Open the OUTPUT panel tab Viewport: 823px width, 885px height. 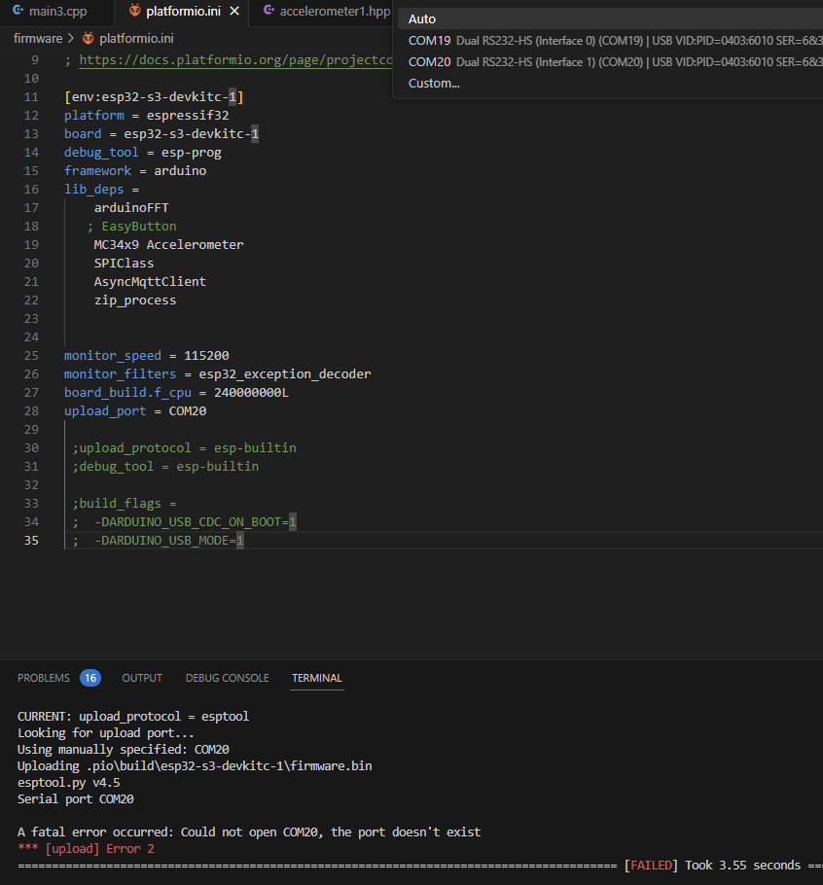point(142,678)
